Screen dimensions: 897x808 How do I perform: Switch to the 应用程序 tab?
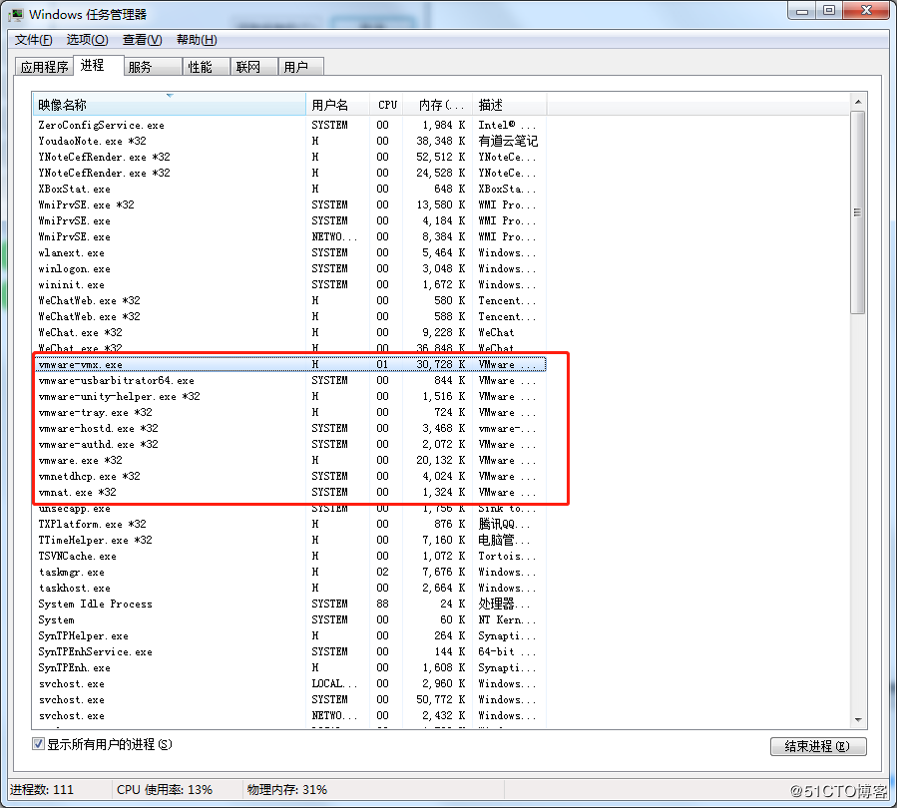(45, 67)
